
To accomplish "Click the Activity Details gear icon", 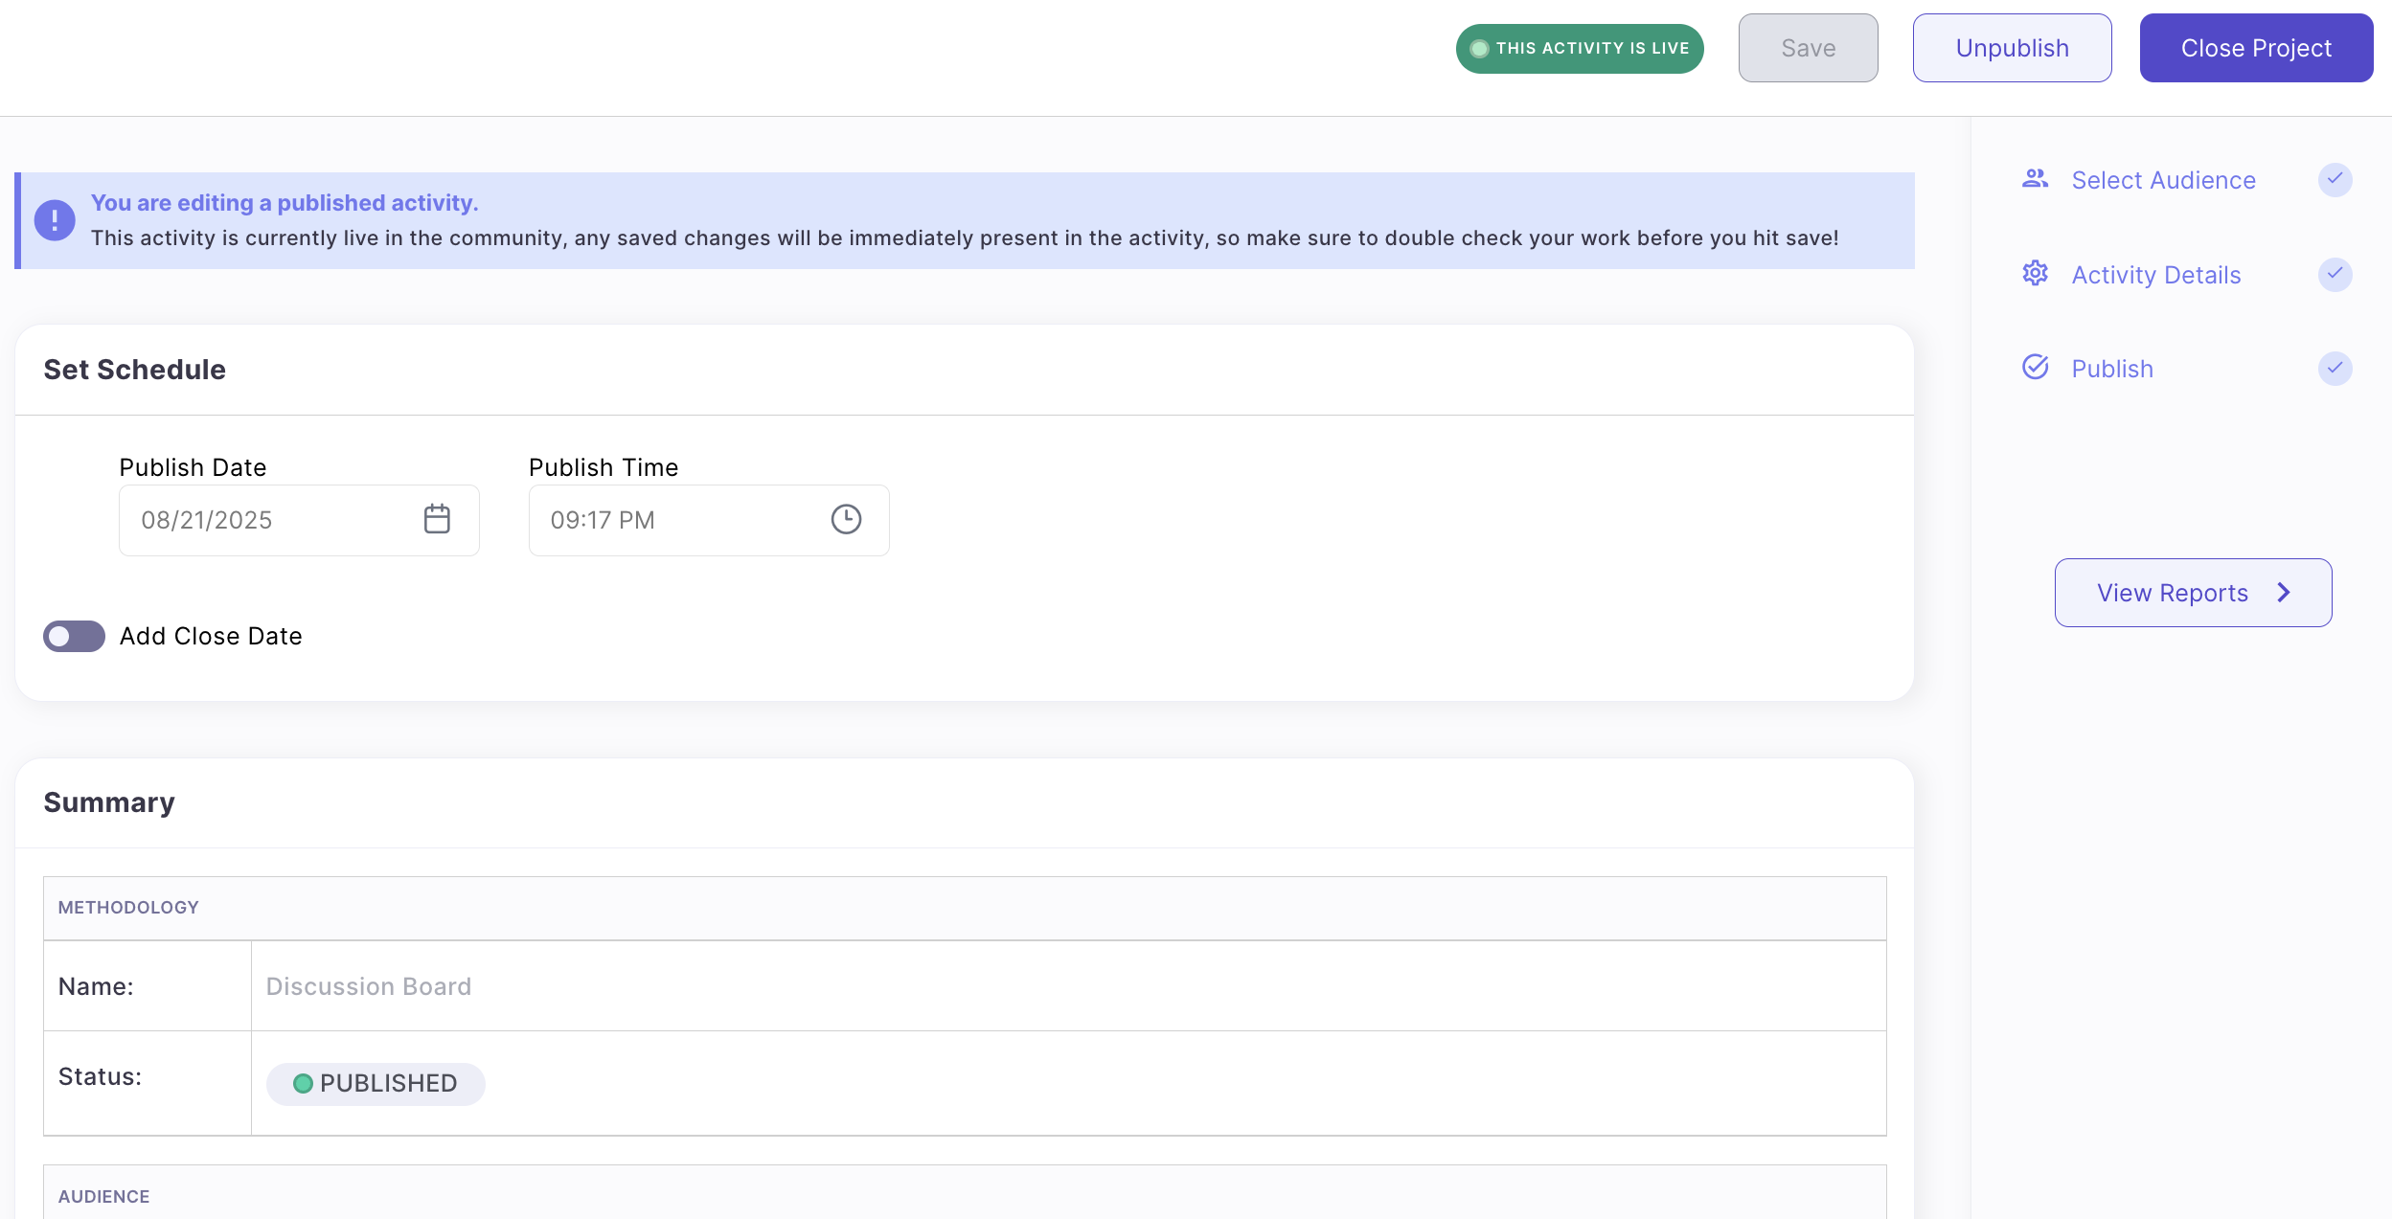I will (x=2036, y=275).
